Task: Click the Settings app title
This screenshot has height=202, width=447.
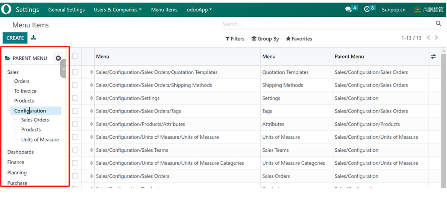Action: tap(27, 10)
